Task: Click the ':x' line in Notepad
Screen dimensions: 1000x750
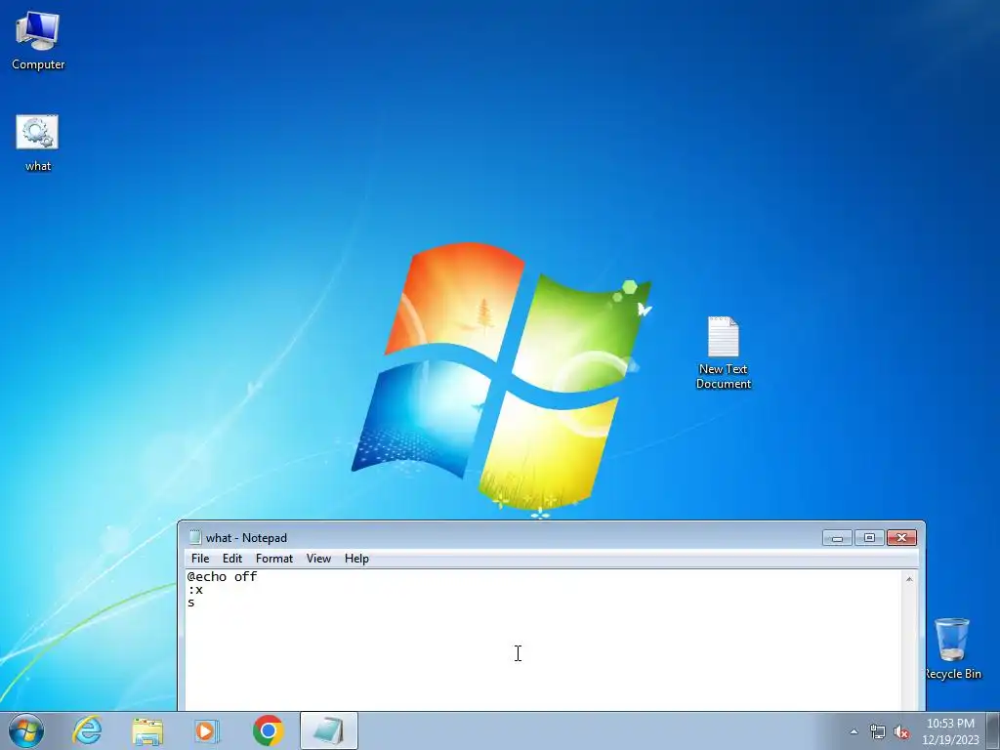Action: point(195,590)
